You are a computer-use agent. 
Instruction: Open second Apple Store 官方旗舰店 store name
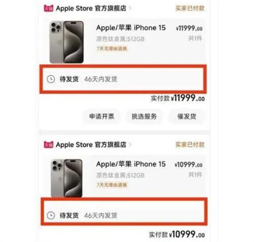[91, 145]
